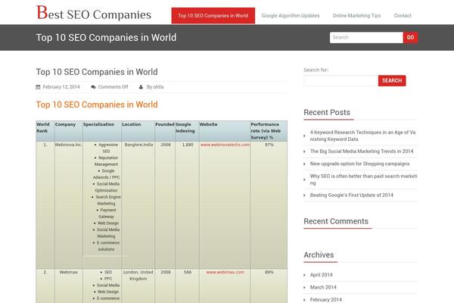The image size is (454, 303).
Task: Open the Top 10 SEO Companies in World tab
Action: point(213,16)
